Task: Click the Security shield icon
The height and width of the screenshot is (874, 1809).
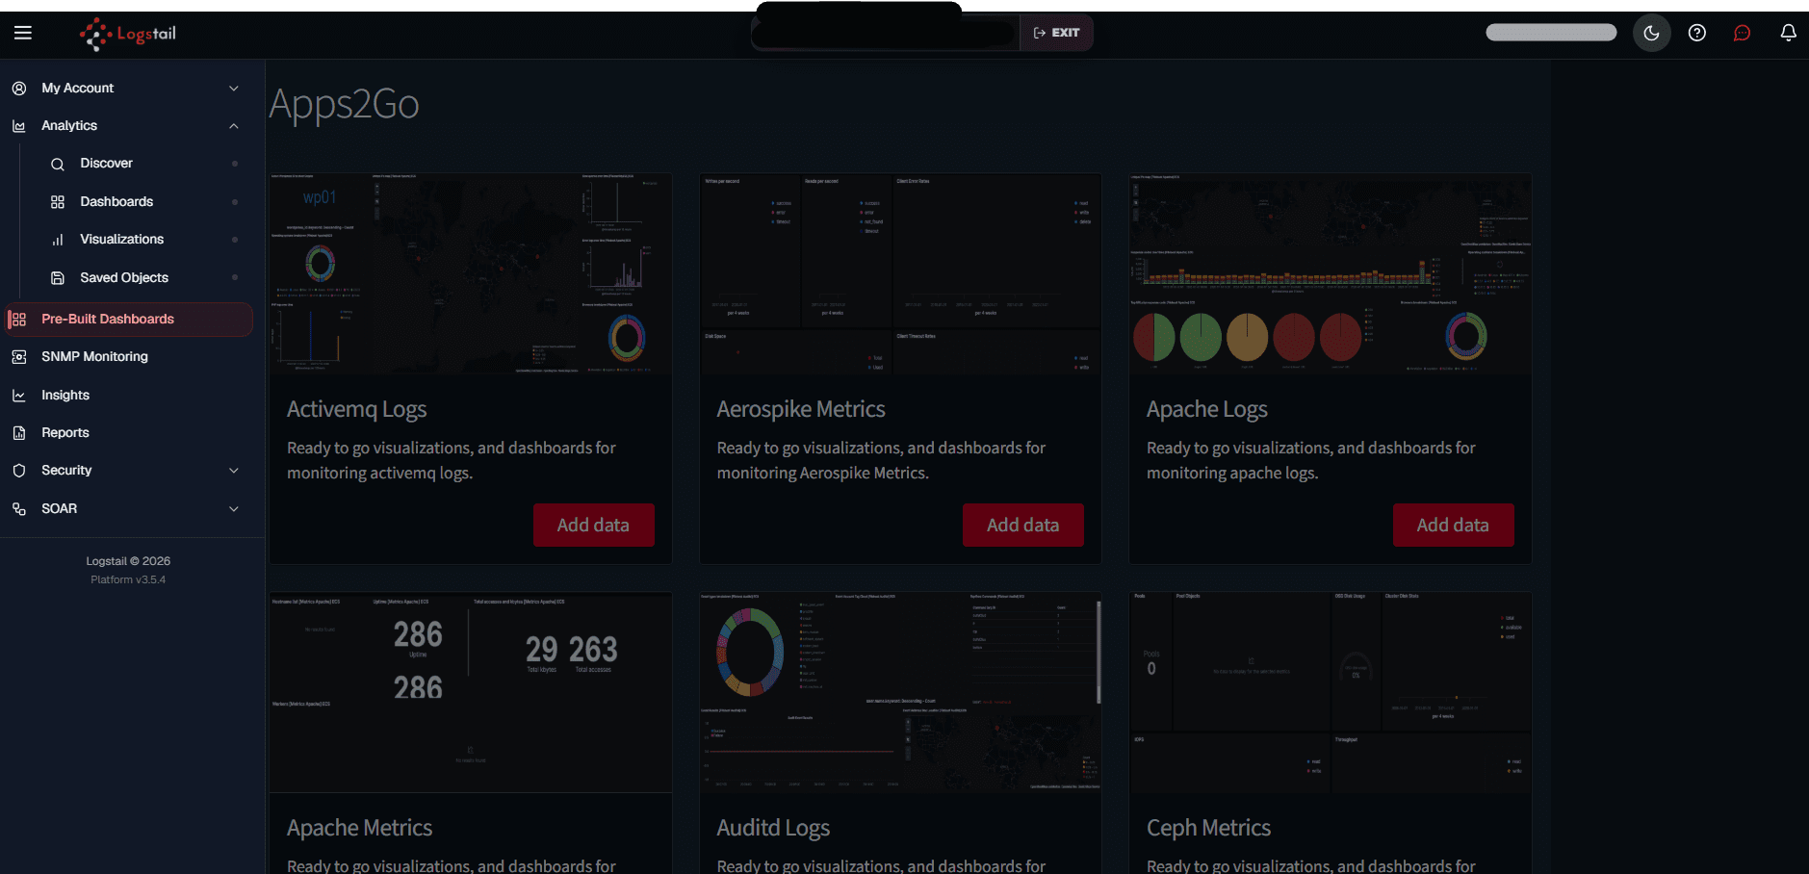Action: (19, 471)
